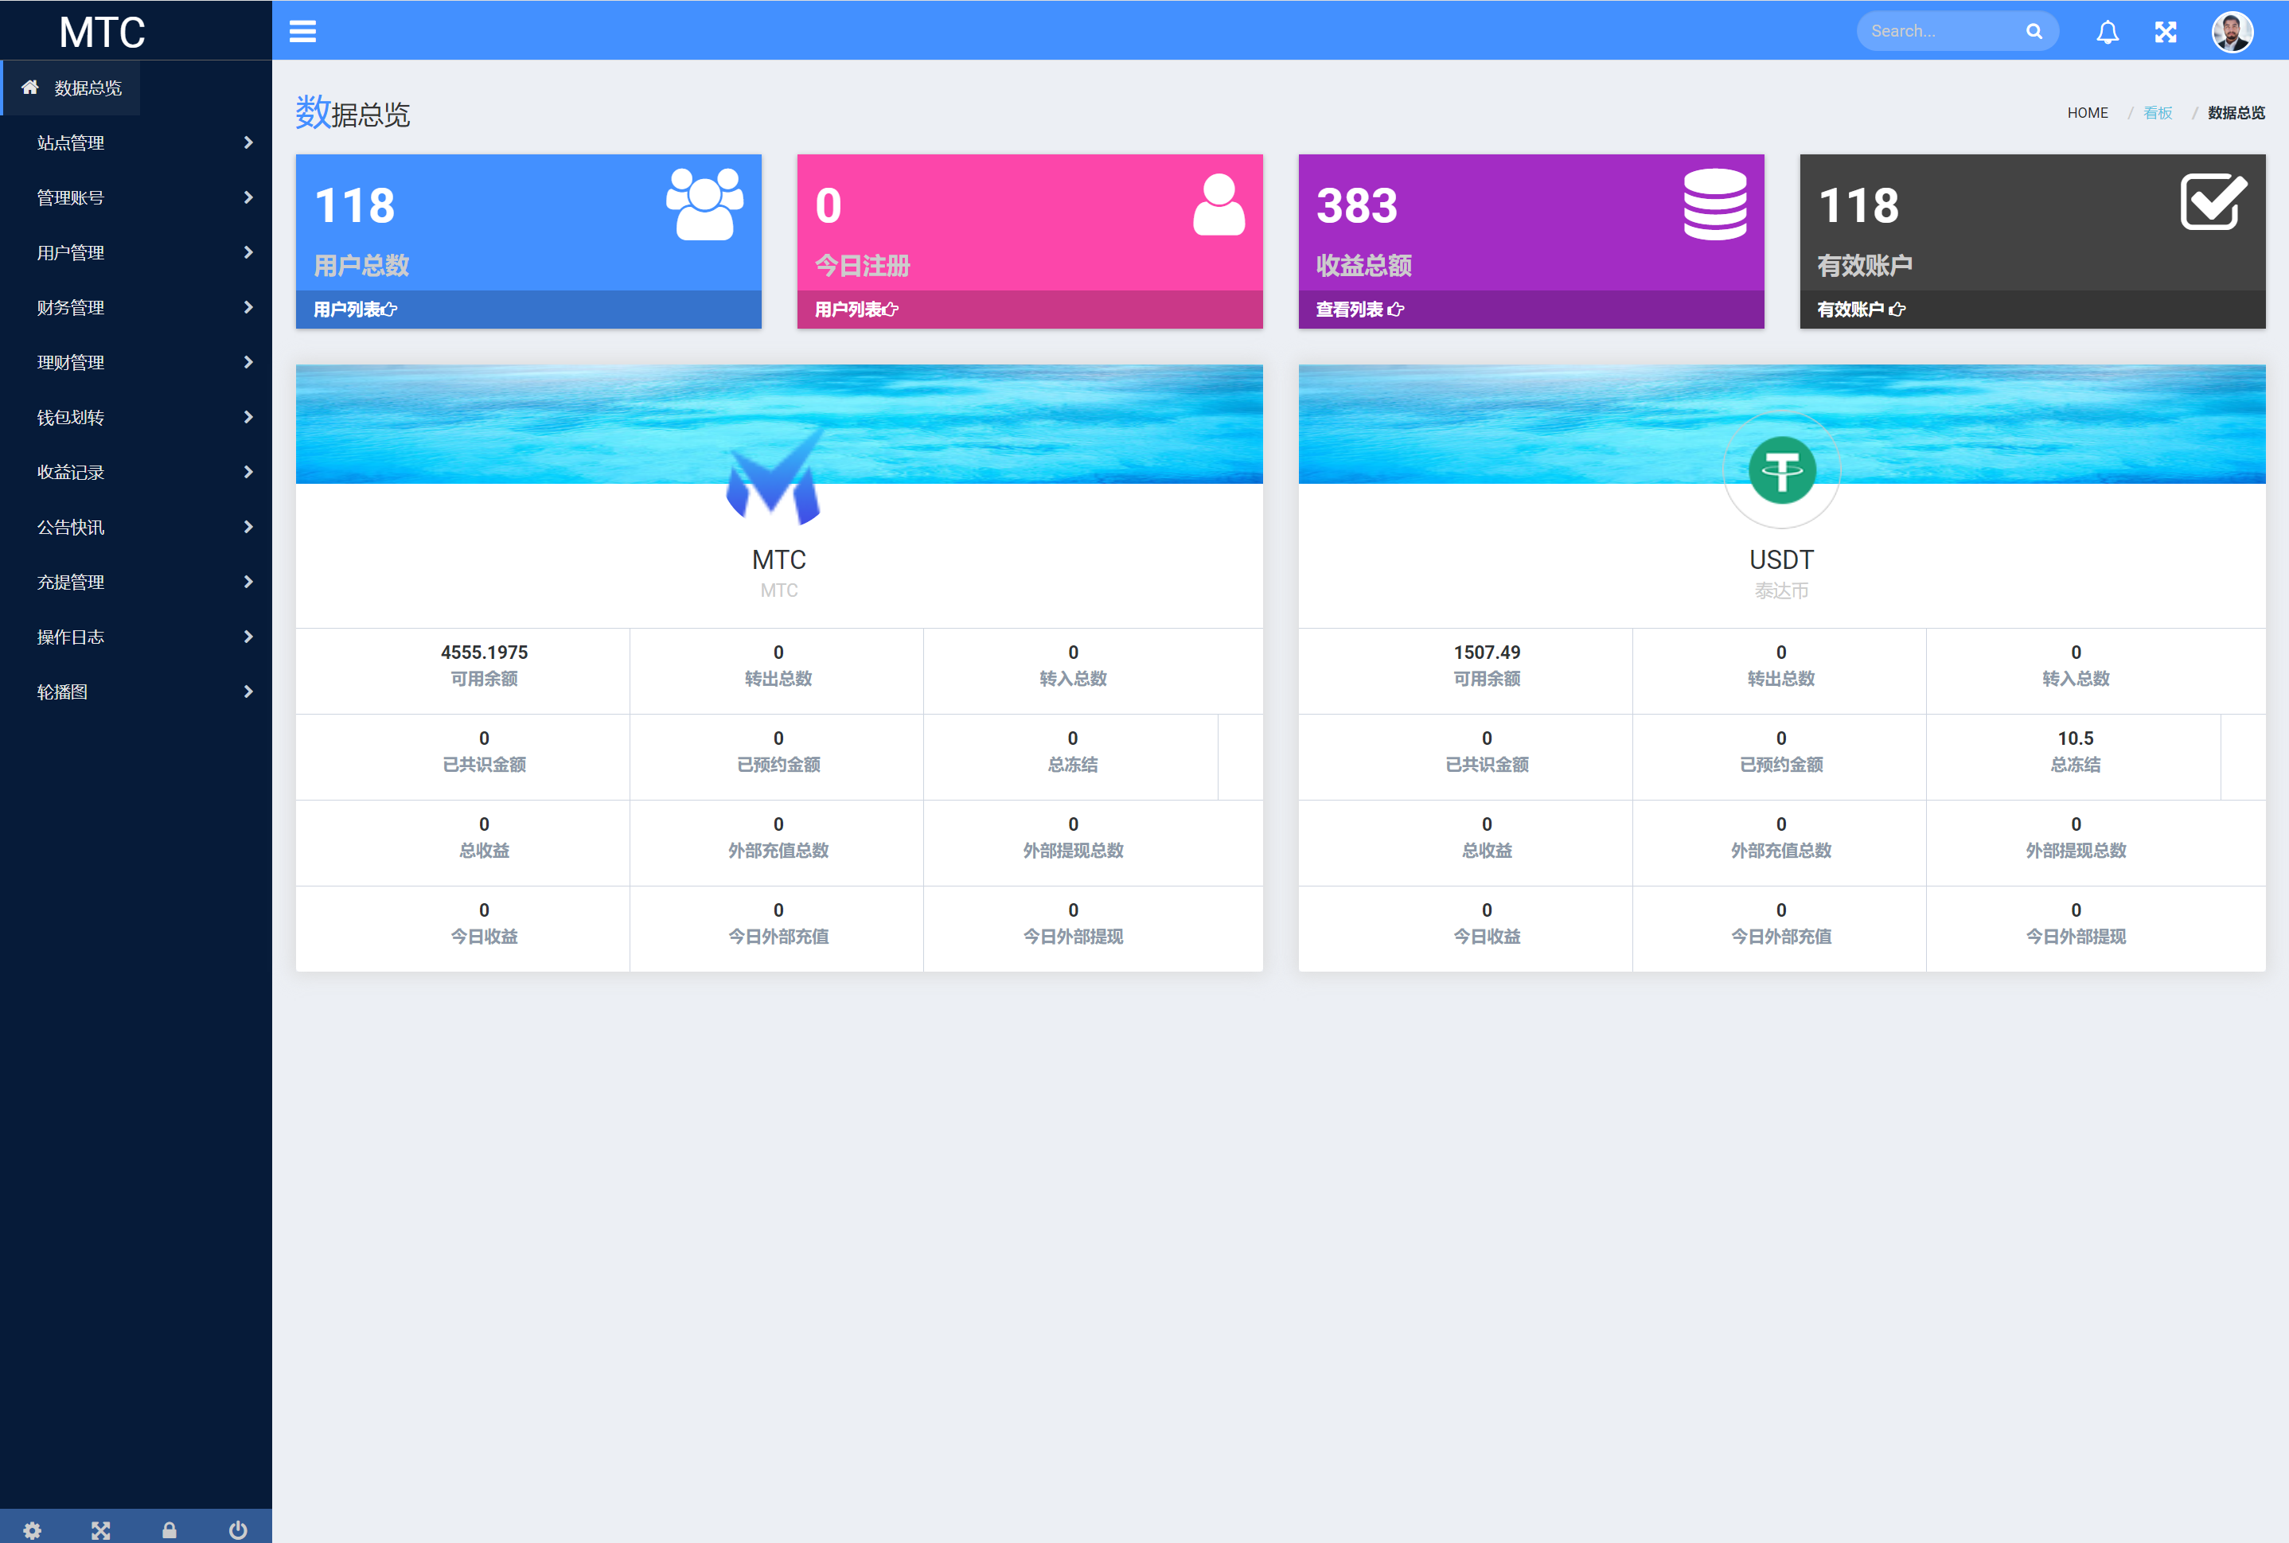The width and height of the screenshot is (2289, 1543).
Task: Click the hamburger menu toggle button
Action: (x=303, y=33)
